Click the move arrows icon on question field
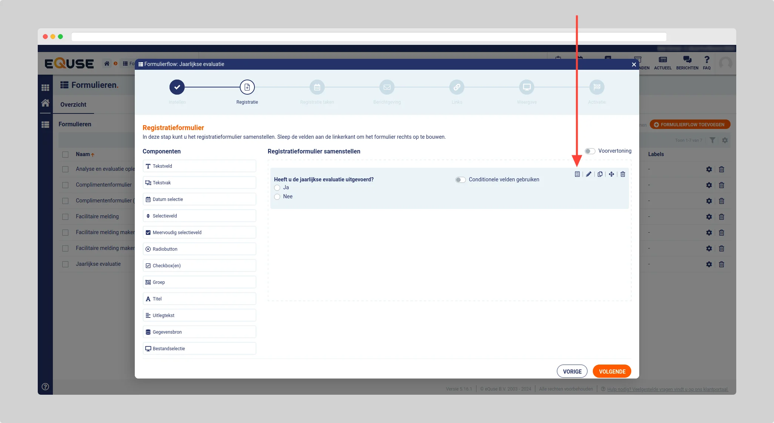 point(611,174)
